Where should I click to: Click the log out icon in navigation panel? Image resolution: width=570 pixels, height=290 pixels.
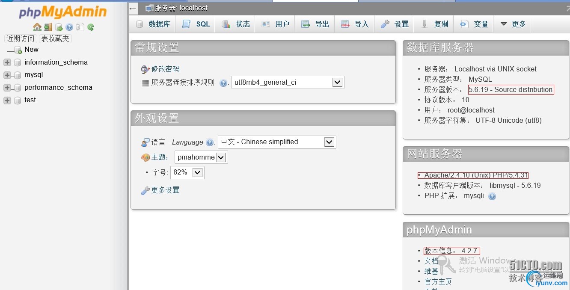48,27
